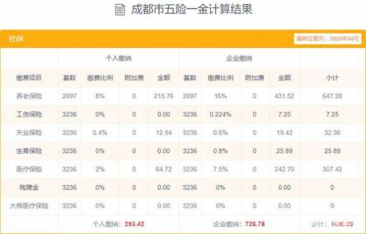Click the 19.42 amount cell
This screenshot has width=366, height=234.
point(284,133)
